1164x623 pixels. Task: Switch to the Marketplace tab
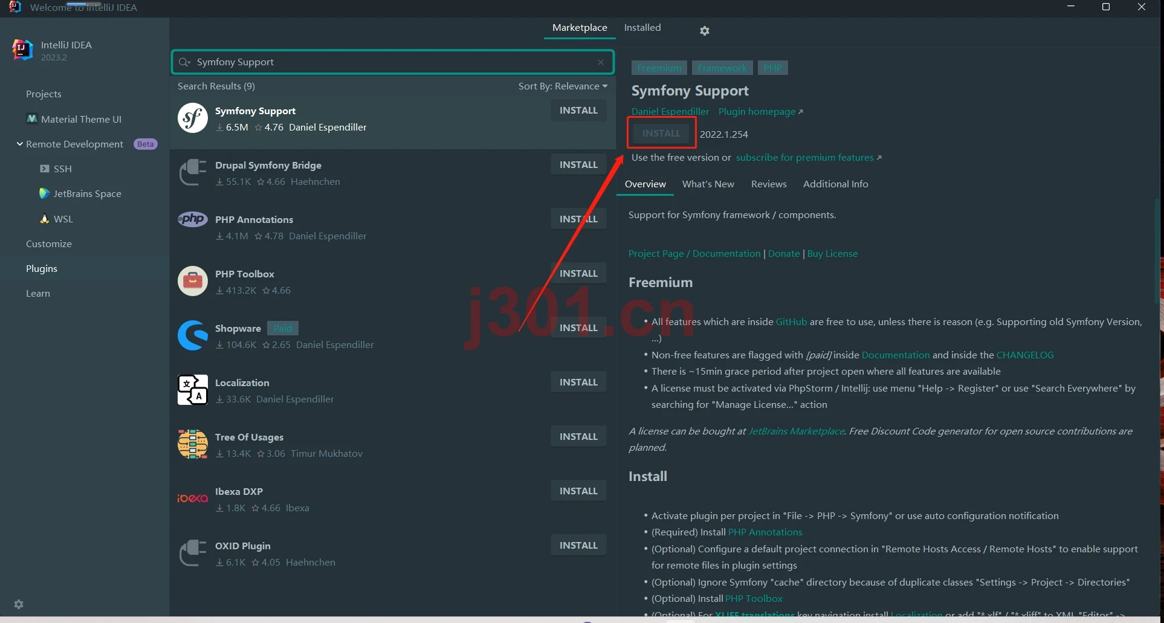[580, 28]
